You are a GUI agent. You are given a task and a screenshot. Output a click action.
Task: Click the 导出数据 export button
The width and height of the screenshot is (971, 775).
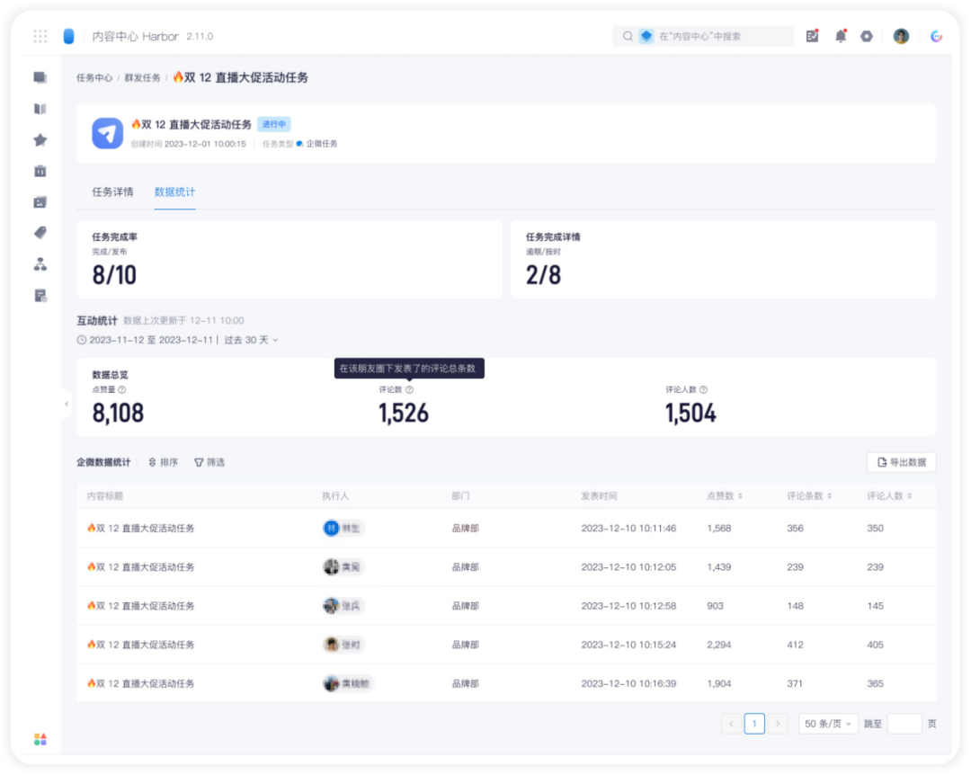[902, 462]
